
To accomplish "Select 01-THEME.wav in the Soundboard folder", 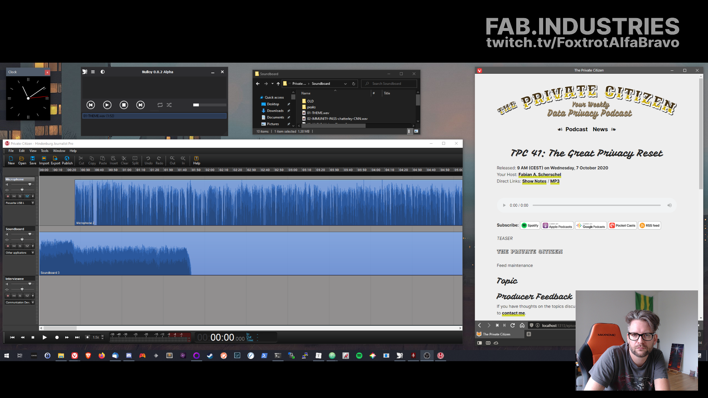I will pyautogui.click(x=318, y=113).
